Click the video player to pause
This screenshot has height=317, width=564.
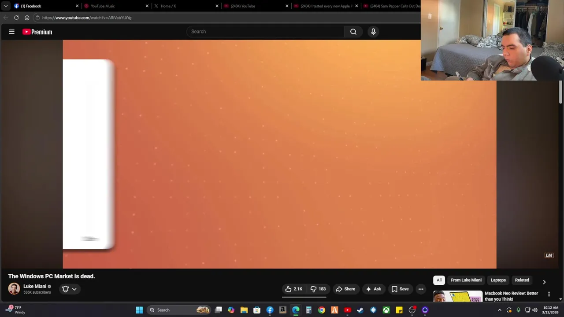coord(279,154)
